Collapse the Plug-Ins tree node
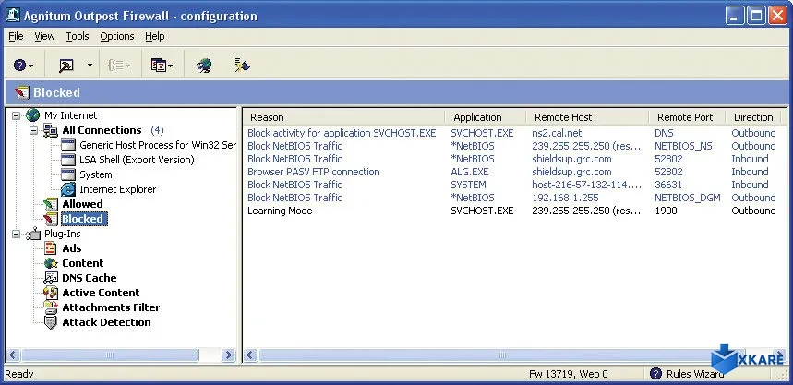Viewport: 793px width, 385px height. [16, 234]
